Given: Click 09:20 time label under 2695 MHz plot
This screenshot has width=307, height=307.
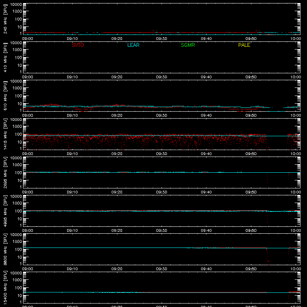Looking at the screenshot, I should [x=117, y=192].
